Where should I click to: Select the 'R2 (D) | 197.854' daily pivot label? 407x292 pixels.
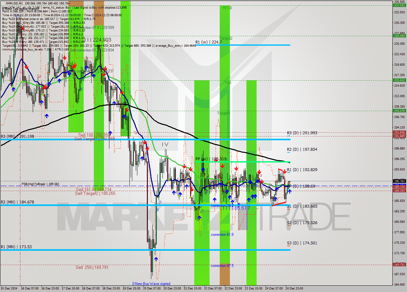click(x=302, y=149)
